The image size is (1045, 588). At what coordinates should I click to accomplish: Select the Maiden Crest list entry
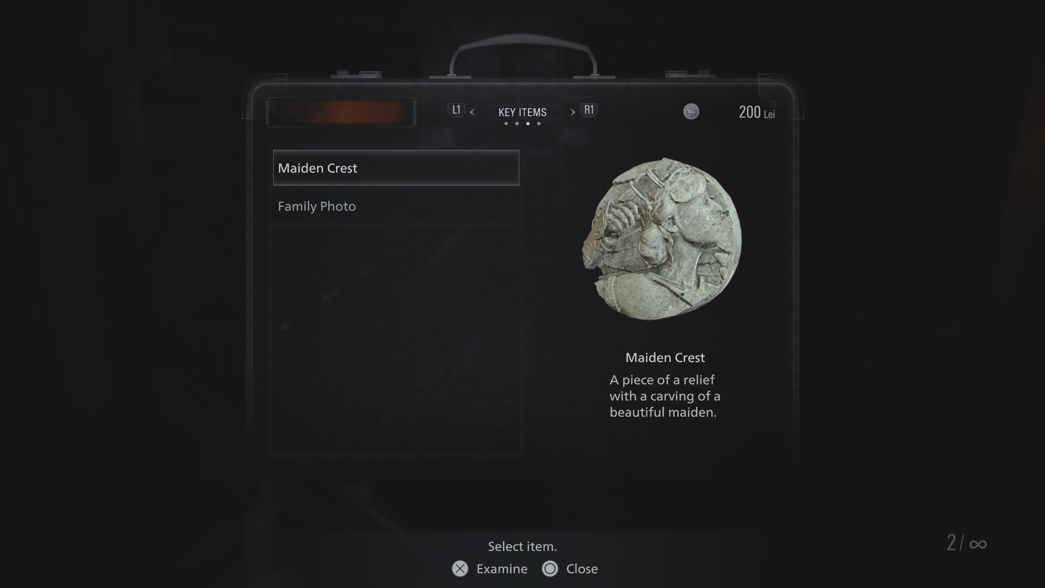coord(396,168)
